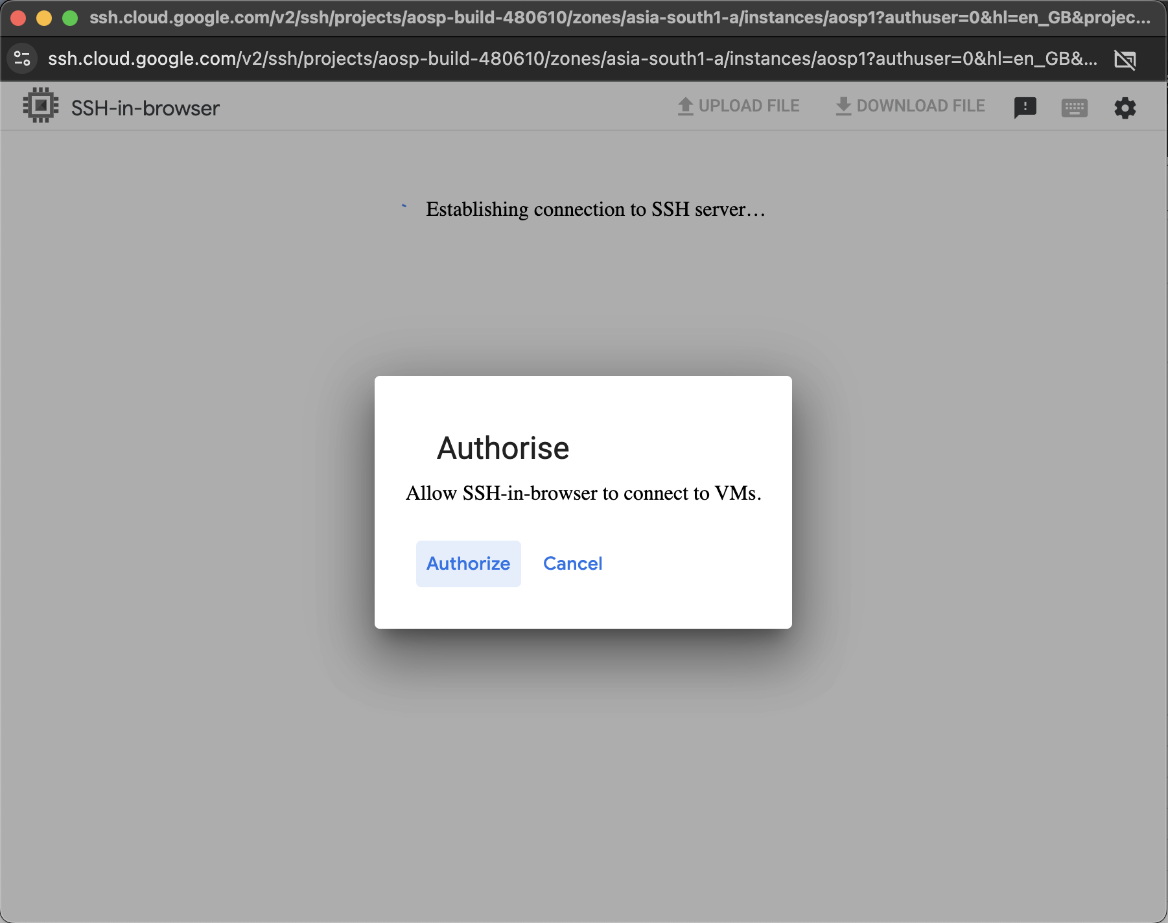Minimize with the yellow traffic light
This screenshot has height=923, width=1168.
click(45, 18)
